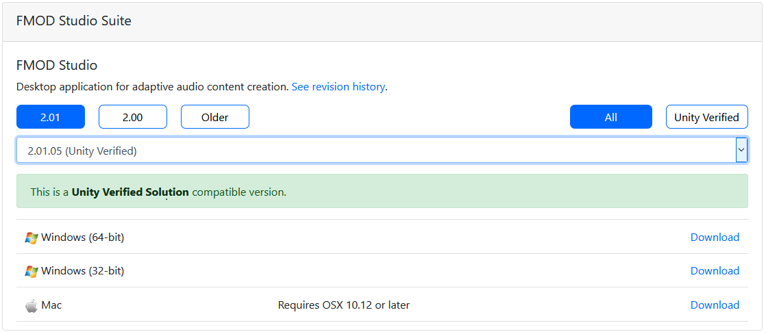The width and height of the screenshot is (766, 334).
Task: Switch to the 2.00 version button
Action: click(x=133, y=117)
